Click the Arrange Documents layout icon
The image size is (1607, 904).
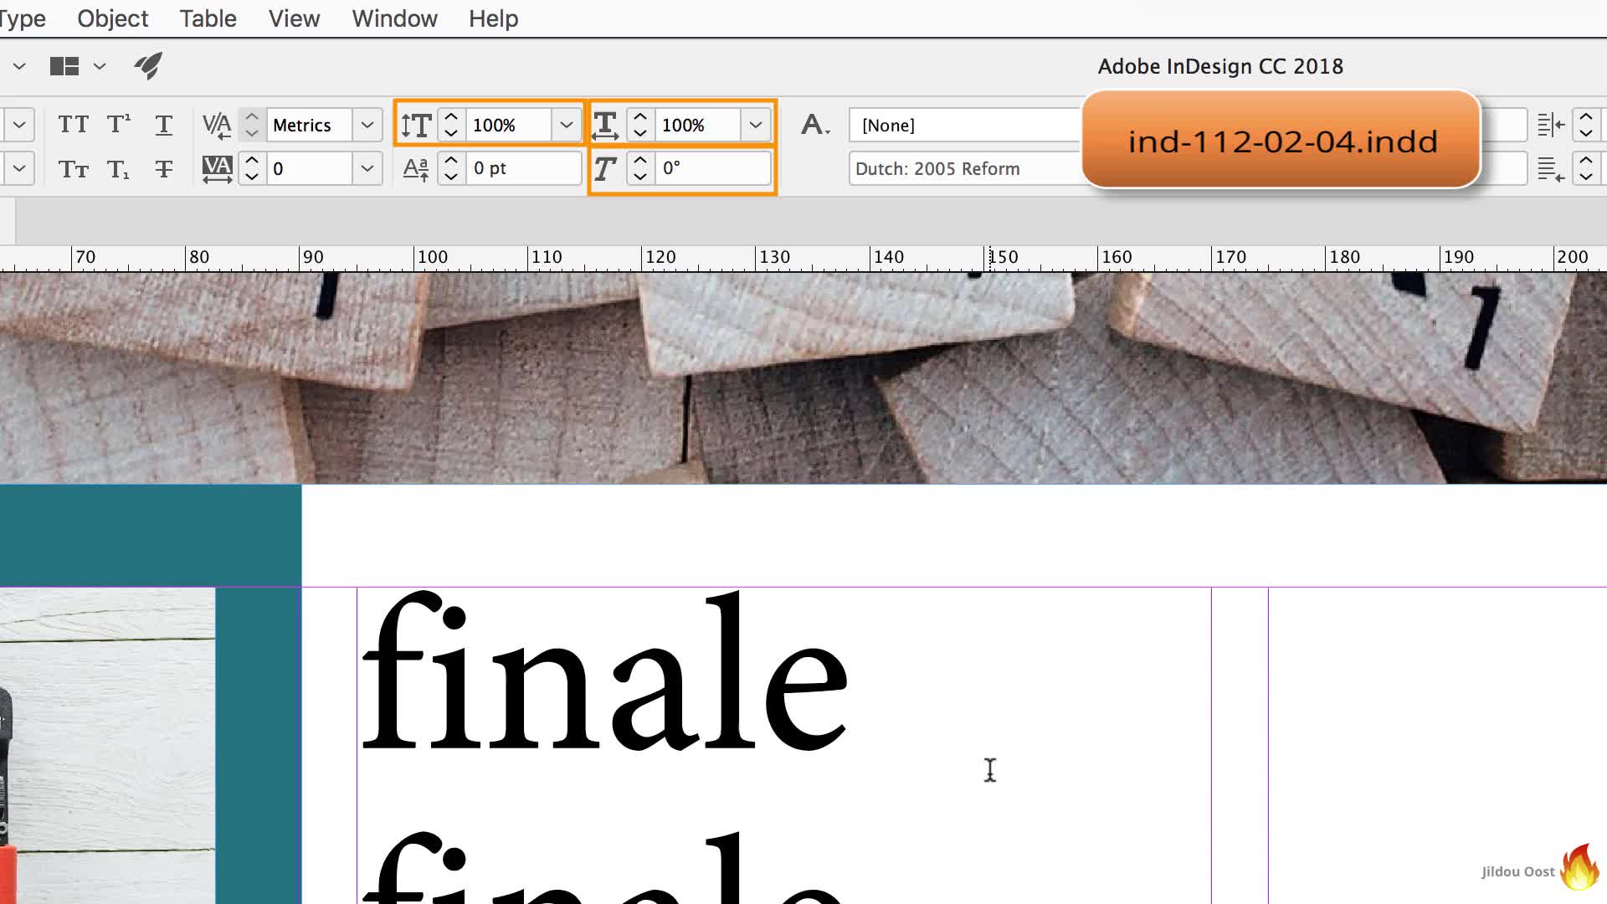coord(64,66)
